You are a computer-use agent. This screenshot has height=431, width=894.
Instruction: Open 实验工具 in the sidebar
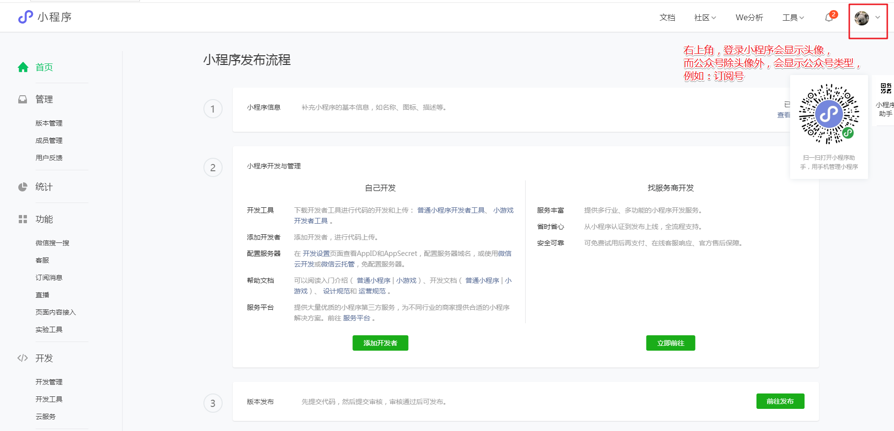49,330
